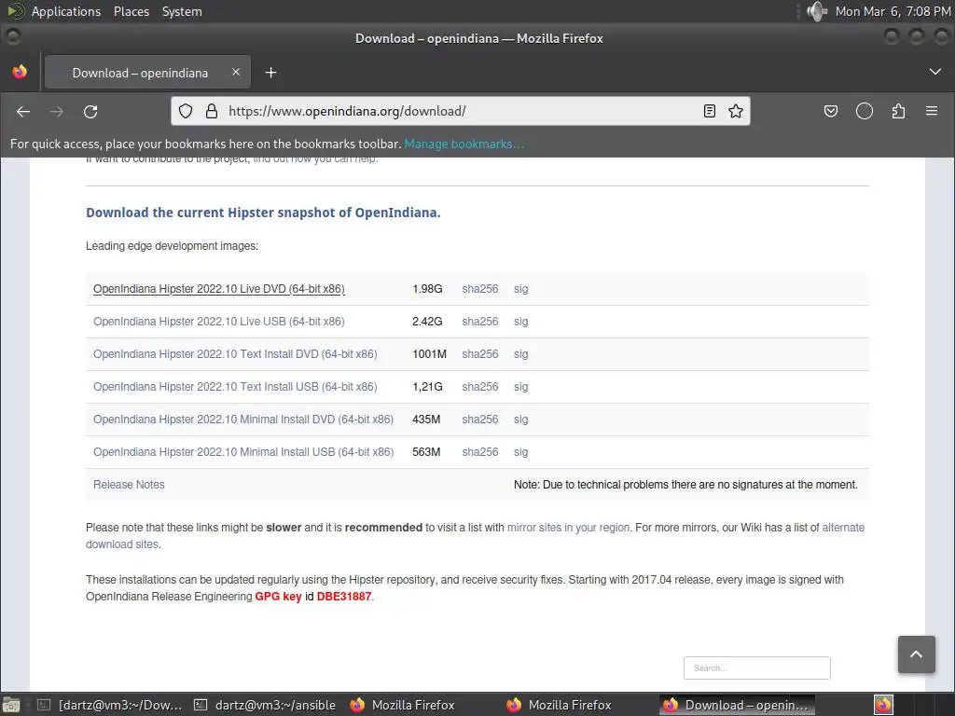Image resolution: width=955 pixels, height=716 pixels.
Task: Click the page Search input box
Action: pyautogui.click(x=756, y=668)
